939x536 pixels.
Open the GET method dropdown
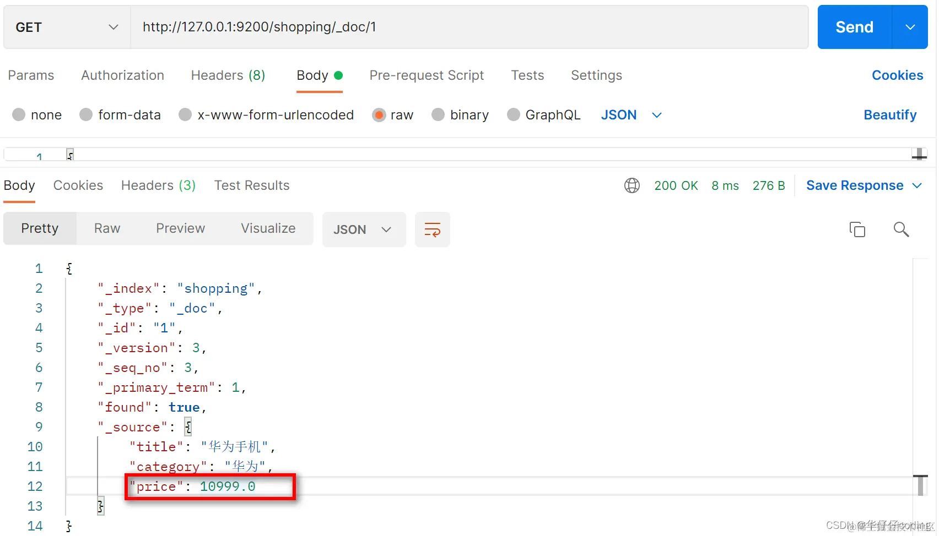click(67, 27)
